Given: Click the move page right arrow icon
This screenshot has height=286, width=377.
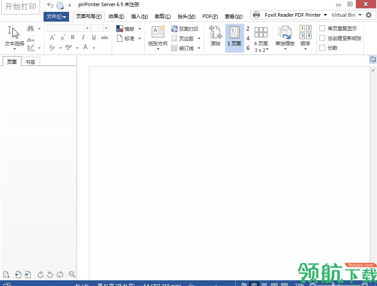Looking at the screenshot, I should 28,275.
